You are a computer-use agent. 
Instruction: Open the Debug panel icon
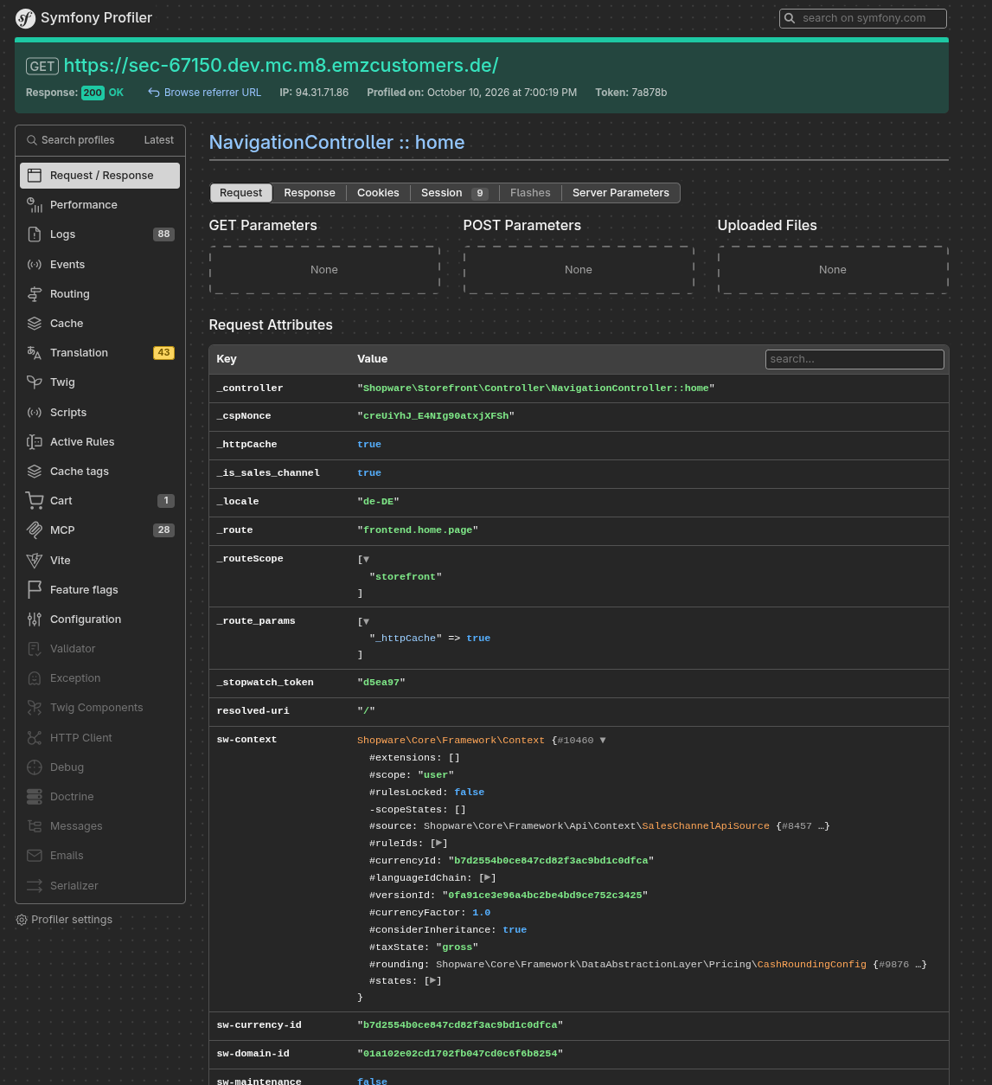35,767
